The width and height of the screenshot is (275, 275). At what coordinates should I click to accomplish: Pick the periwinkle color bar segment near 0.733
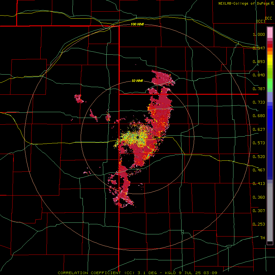[x=270, y=97]
